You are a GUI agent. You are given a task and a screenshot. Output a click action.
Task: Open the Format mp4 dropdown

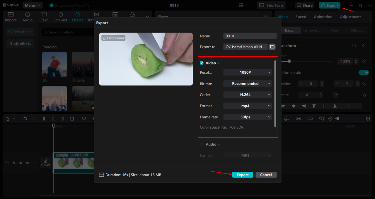[x=248, y=106]
